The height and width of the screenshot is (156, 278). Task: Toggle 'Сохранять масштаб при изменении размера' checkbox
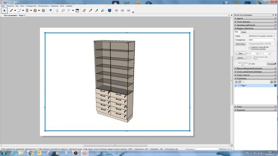(x=249, y=48)
